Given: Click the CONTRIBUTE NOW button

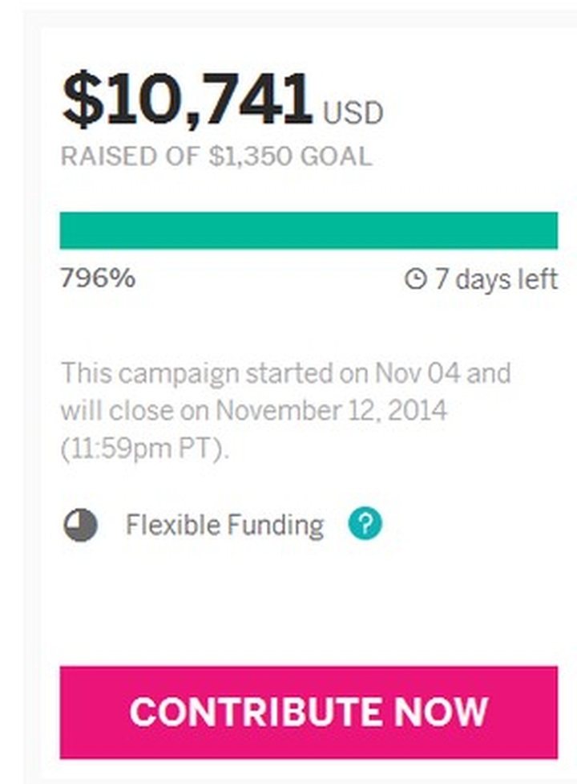Looking at the screenshot, I should (309, 712).
